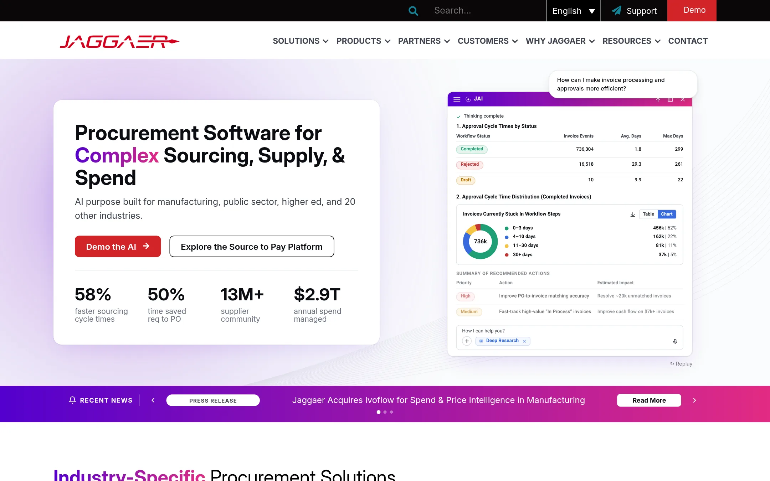Click the WHY JAGGAER menu label
770x481 pixels.
point(555,41)
